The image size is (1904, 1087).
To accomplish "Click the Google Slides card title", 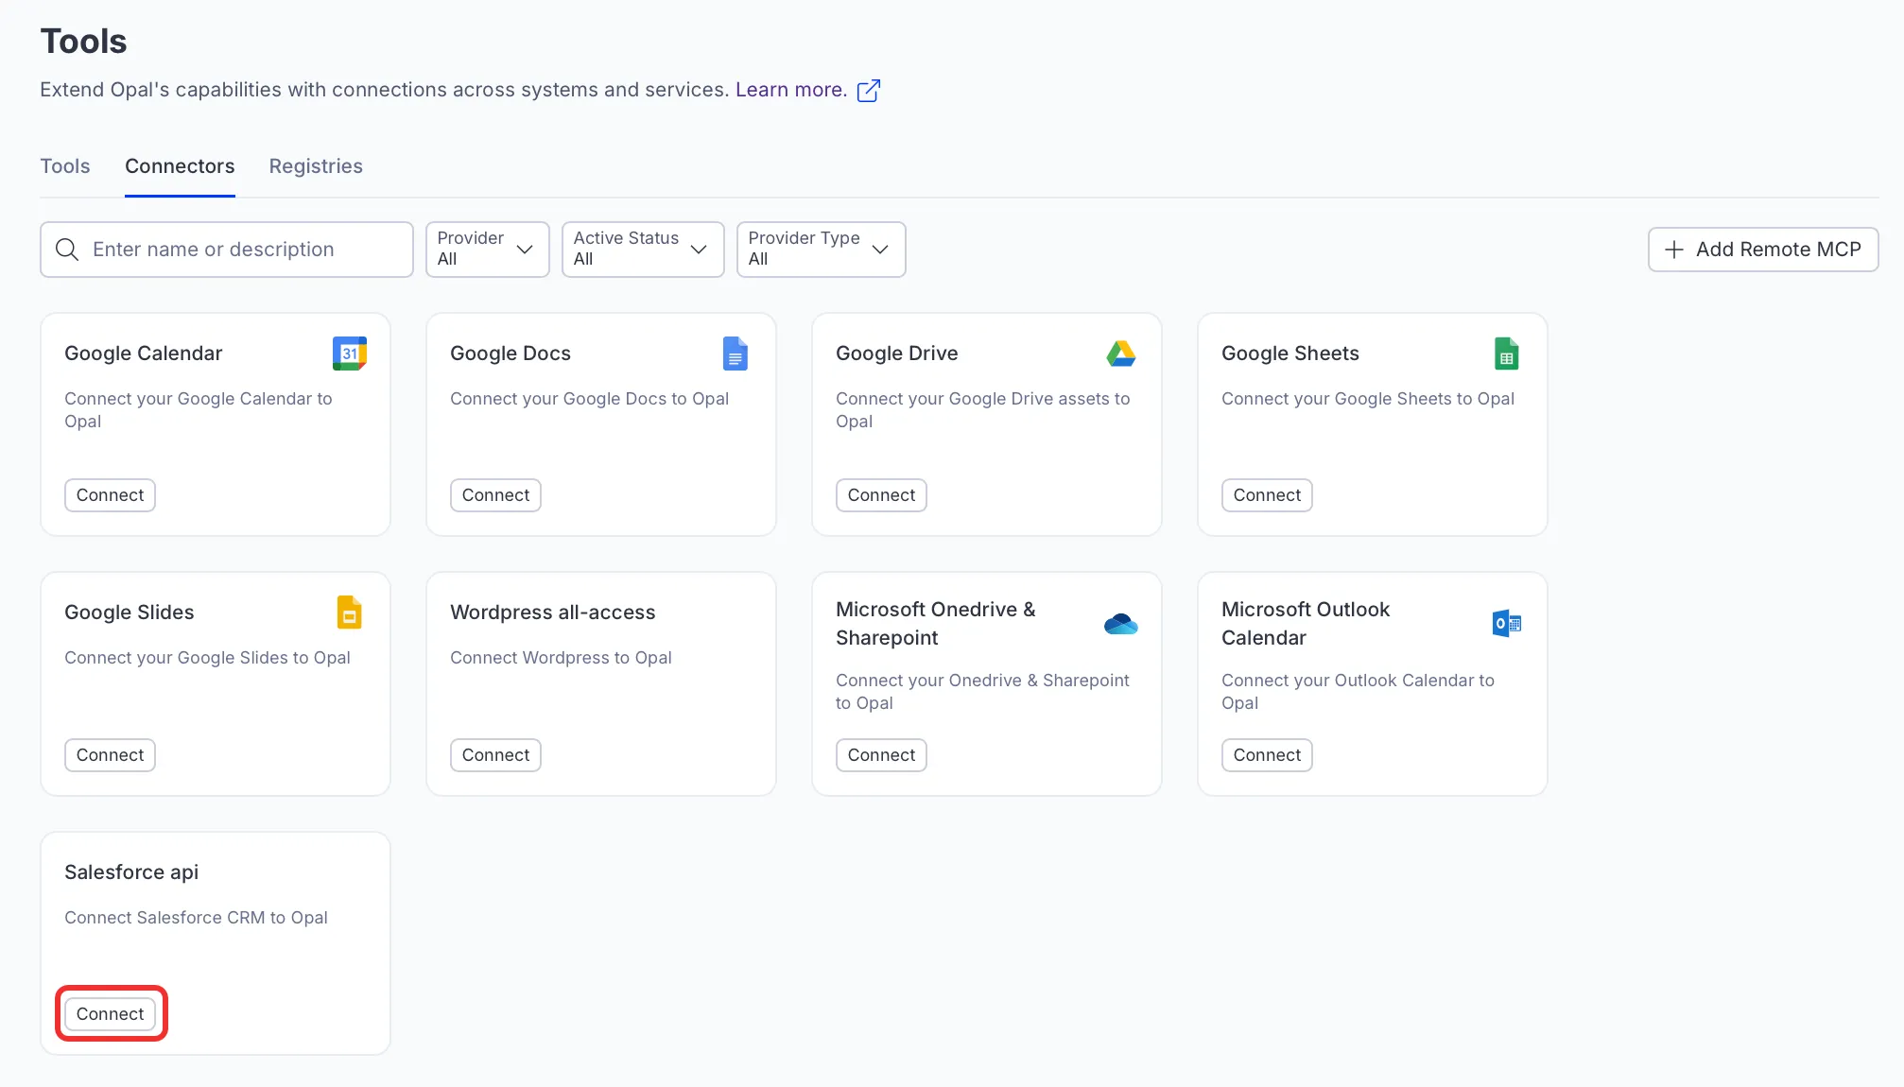I will (x=130, y=613).
